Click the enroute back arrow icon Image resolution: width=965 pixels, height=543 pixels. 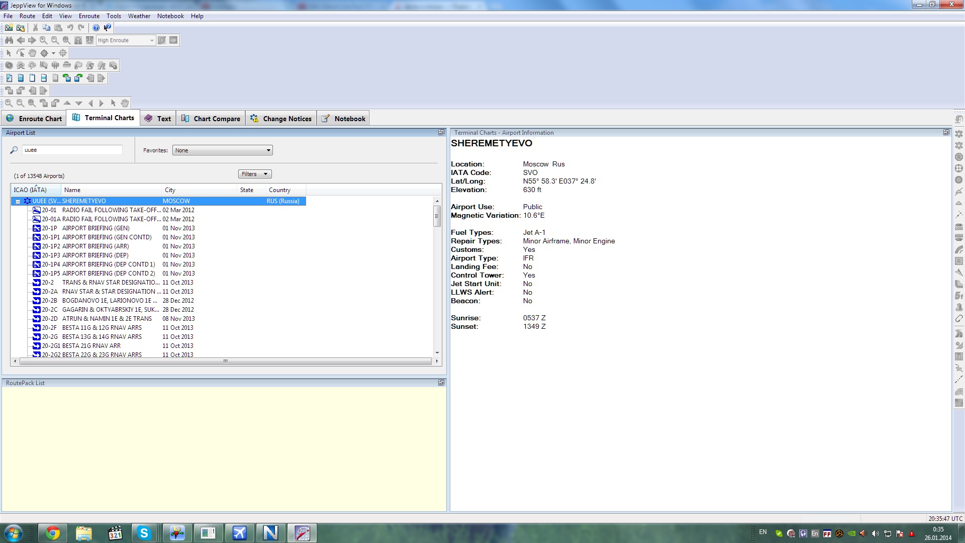point(21,40)
